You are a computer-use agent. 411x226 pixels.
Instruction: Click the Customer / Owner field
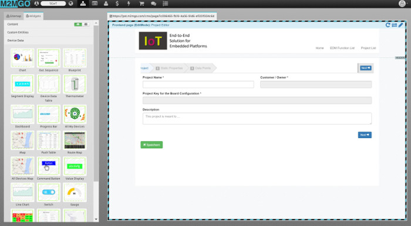[316, 84]
